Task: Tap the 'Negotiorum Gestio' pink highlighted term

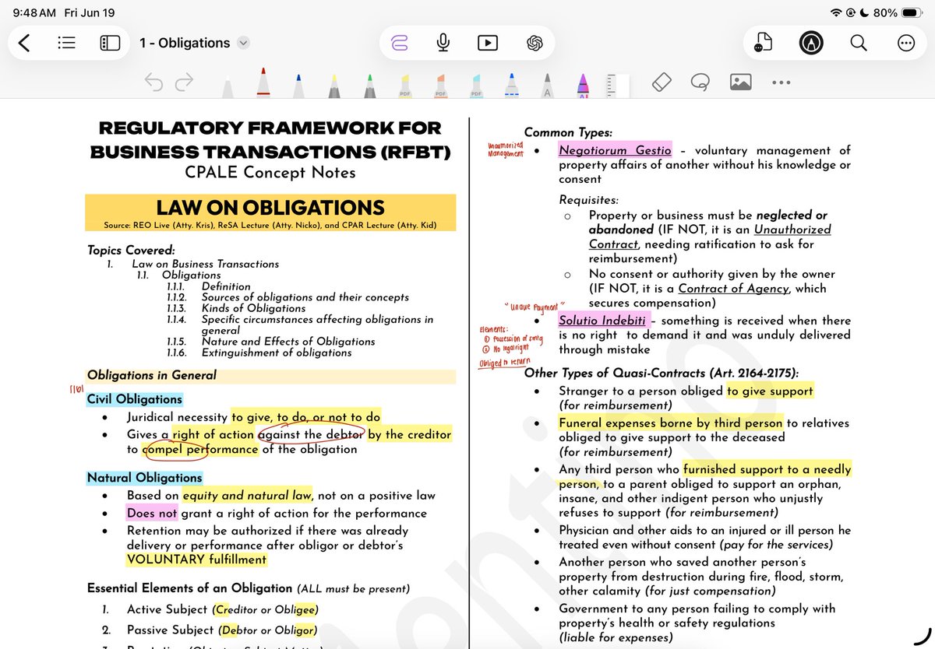Action: (615, 150)
